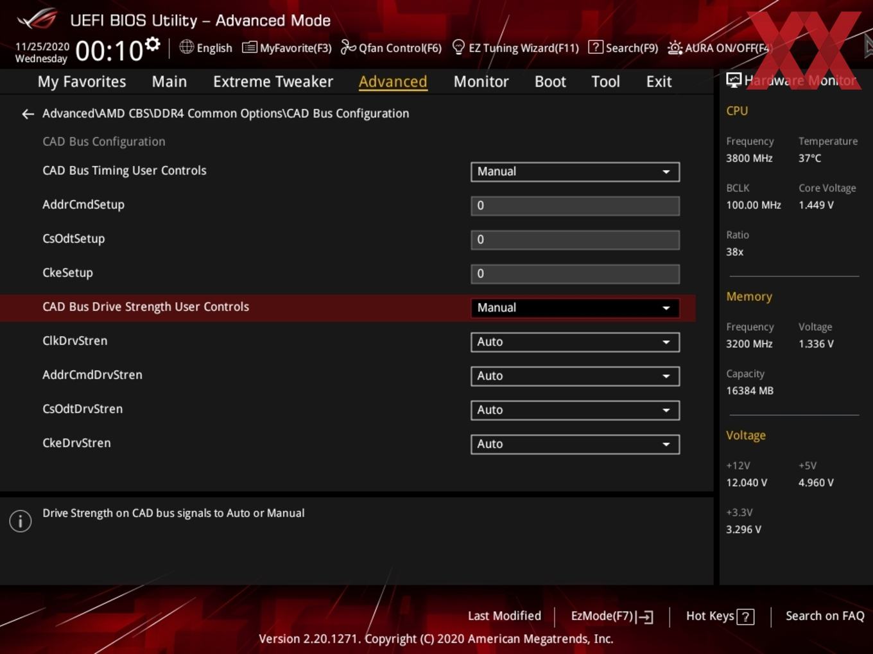
Task: Click the EzMode exit arrow icon
Action: point(645,617)
